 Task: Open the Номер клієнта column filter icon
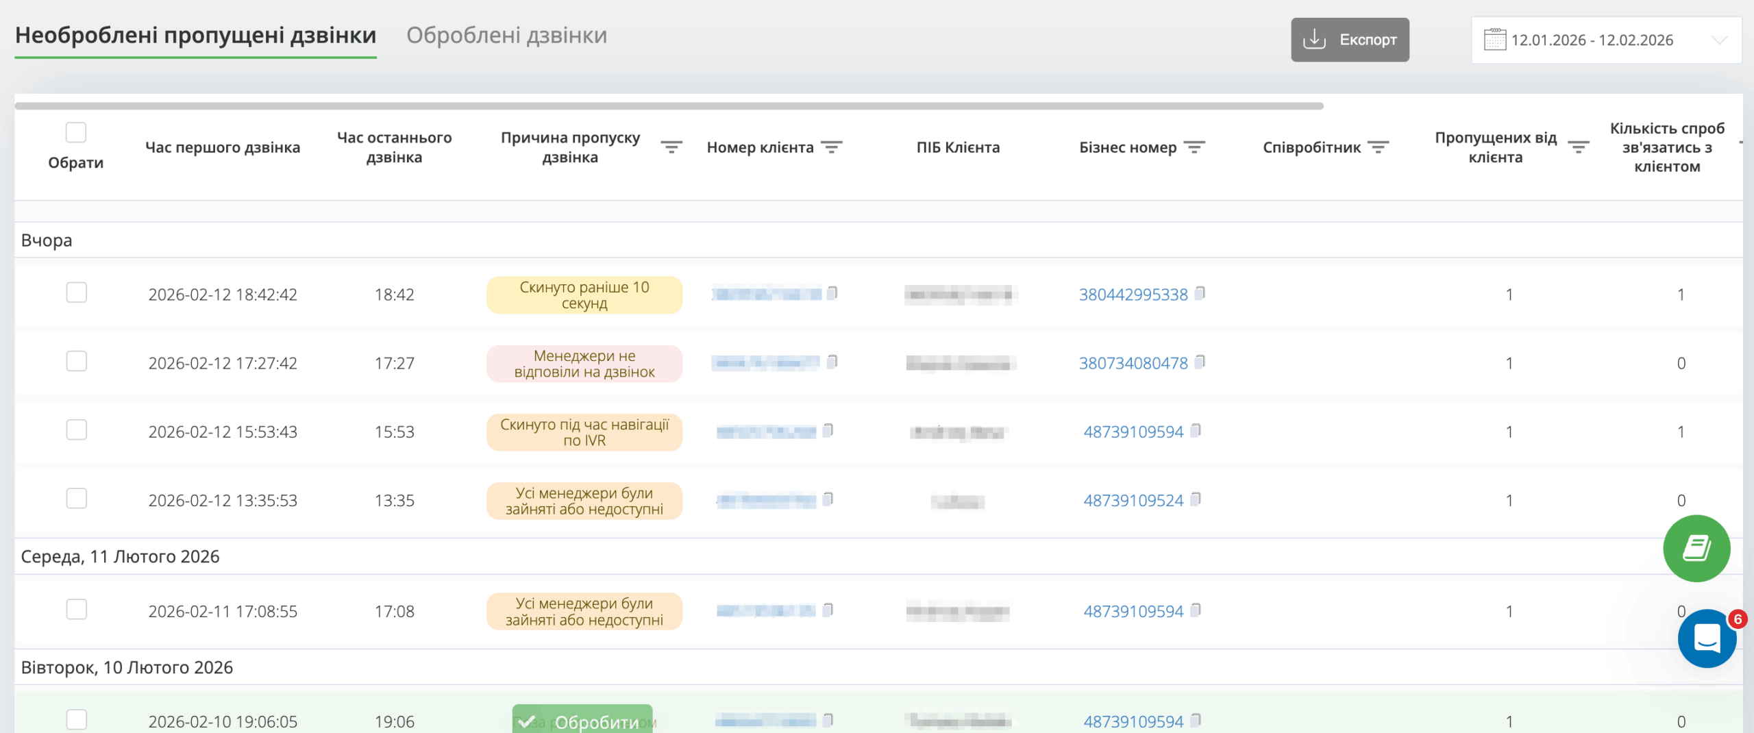tap(831, 147)
